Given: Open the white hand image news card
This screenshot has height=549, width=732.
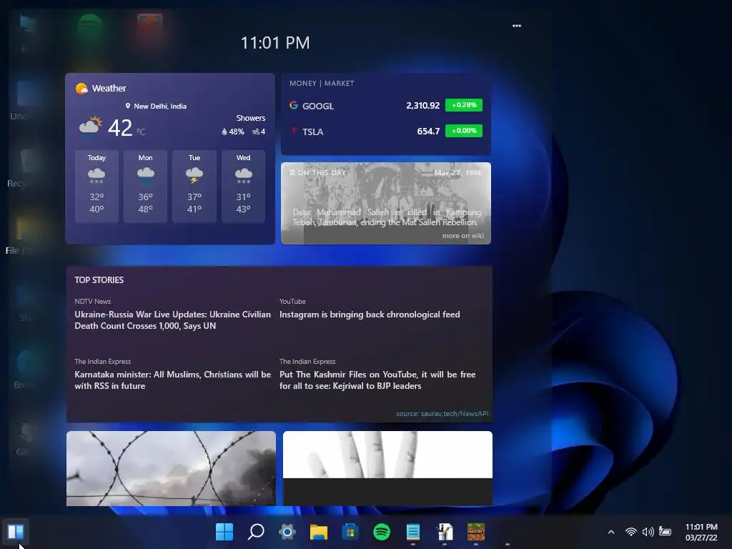Looking at the screenshot, I should (x=387, y=468).
